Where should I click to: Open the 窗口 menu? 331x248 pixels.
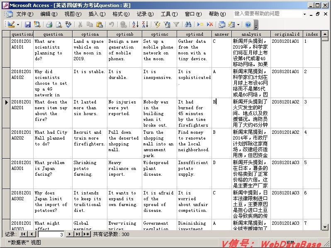coord(193,14)
